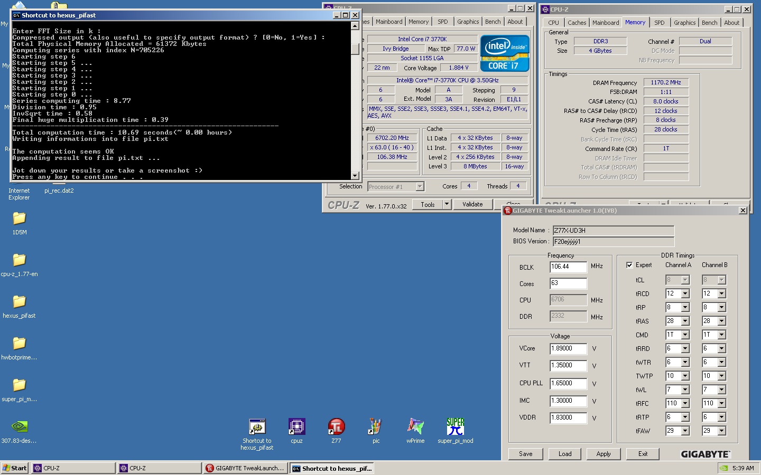Expand the Channel B tRP dropdown
The image size is (761, 475).
point(721,307)
